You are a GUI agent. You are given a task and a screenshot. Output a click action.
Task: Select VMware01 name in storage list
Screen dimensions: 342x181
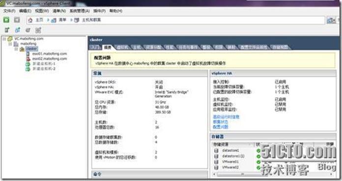230,162
